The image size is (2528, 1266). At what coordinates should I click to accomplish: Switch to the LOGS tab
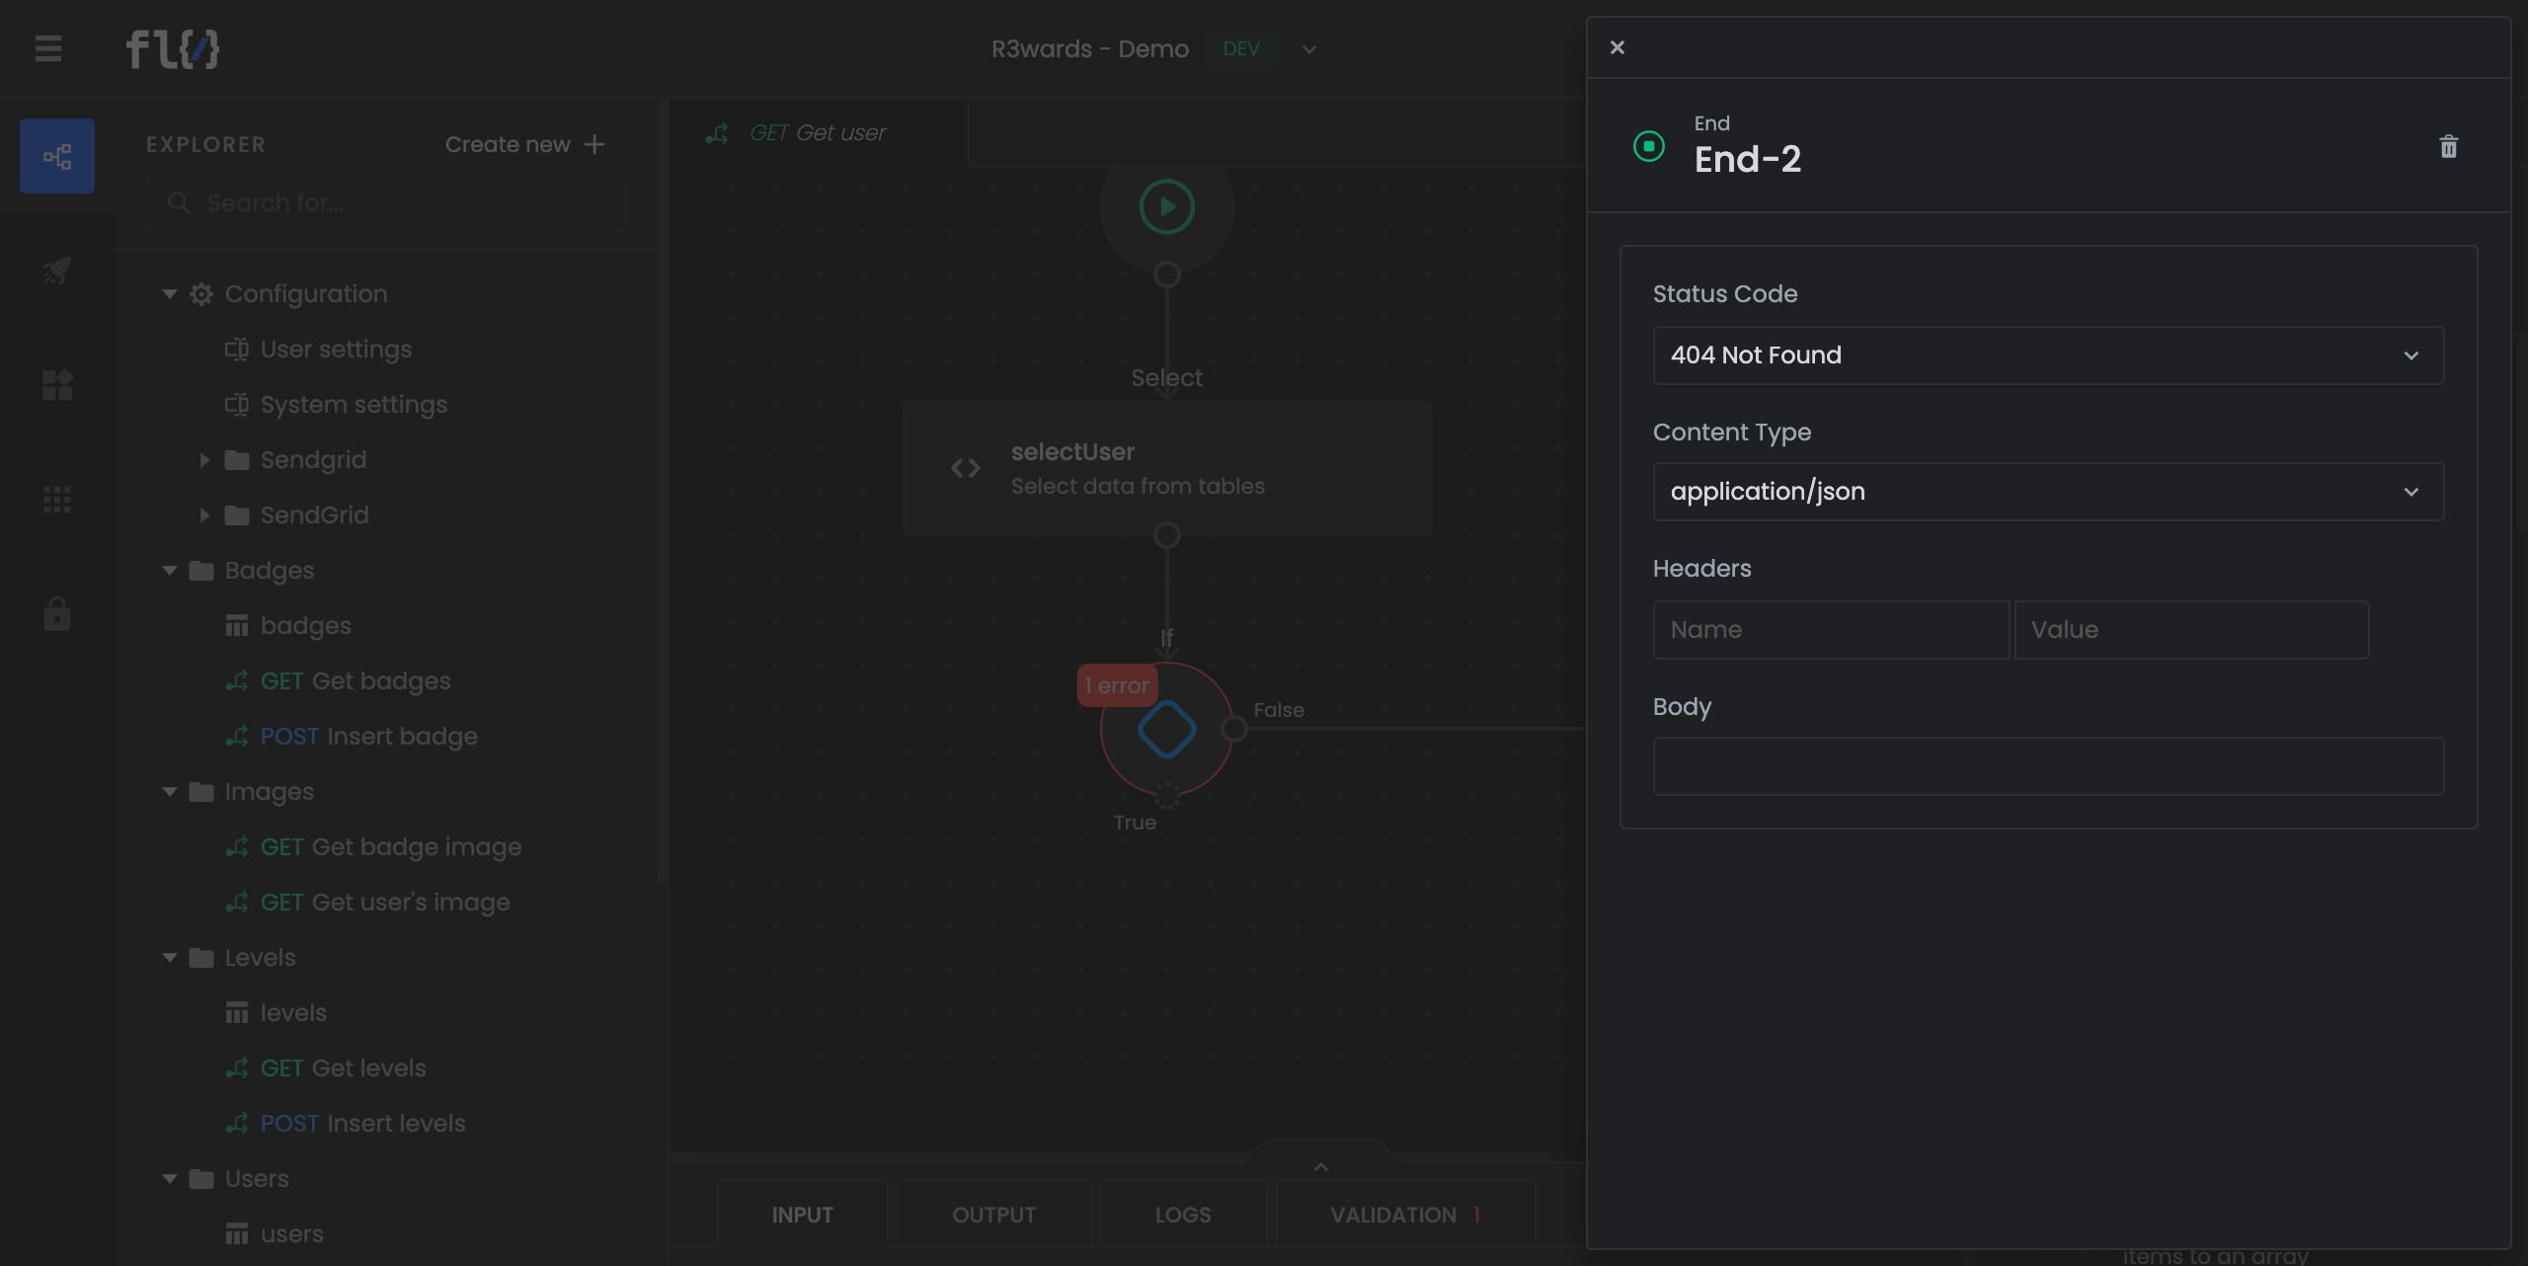(1183, 1215)
